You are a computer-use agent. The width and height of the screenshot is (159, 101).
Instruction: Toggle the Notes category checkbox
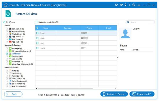[7, 71]
